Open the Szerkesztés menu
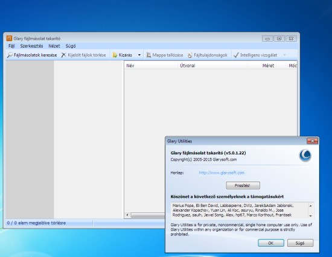This screenshot has width=332, height=257. 31,46
